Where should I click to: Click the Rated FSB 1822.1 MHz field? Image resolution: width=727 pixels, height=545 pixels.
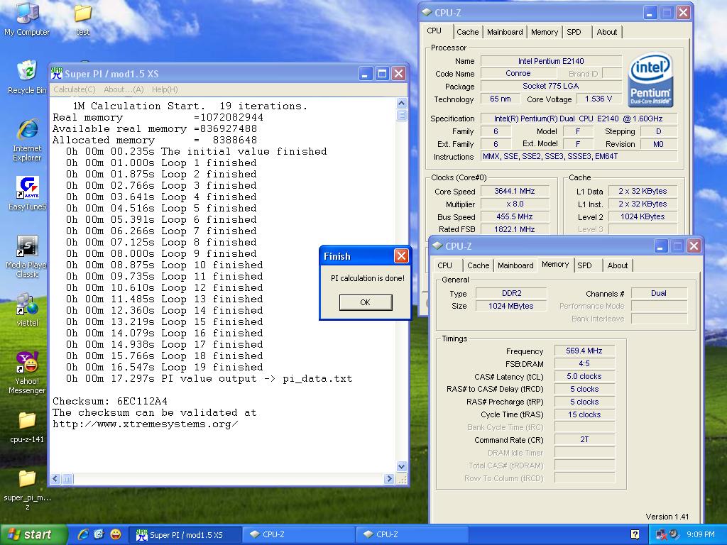pos(515,229)
